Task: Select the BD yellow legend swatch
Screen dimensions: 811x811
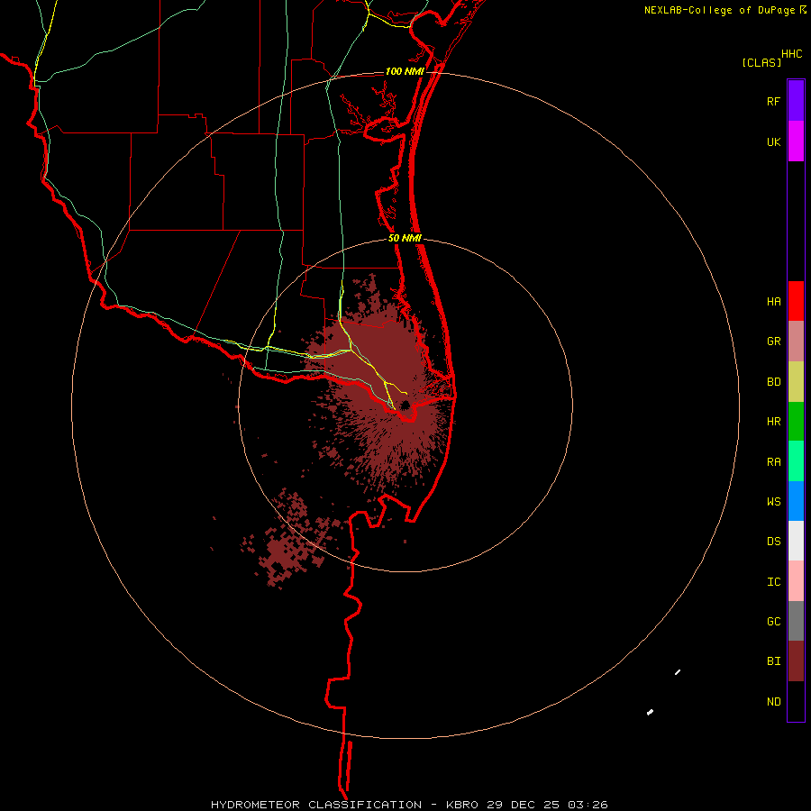Action: (x=796, y=382)
